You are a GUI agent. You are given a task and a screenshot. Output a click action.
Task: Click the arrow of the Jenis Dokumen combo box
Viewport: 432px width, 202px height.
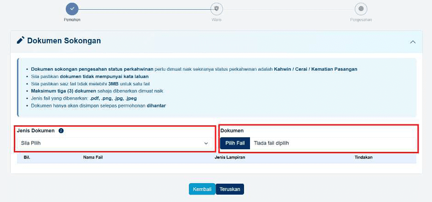click(206, 143)
